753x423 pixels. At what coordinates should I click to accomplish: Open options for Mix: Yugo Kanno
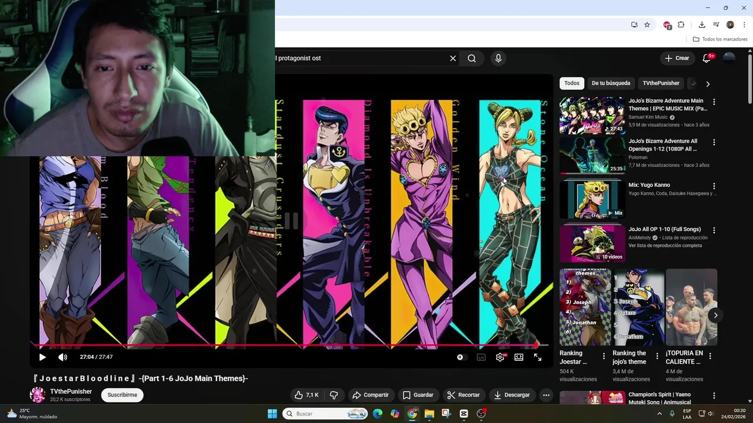pos(714,186)
